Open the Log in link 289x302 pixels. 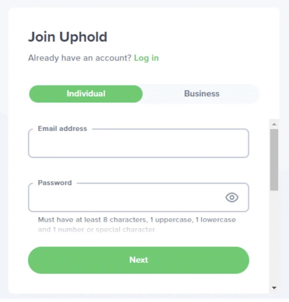pyautogui.click(x=146, y=58)
